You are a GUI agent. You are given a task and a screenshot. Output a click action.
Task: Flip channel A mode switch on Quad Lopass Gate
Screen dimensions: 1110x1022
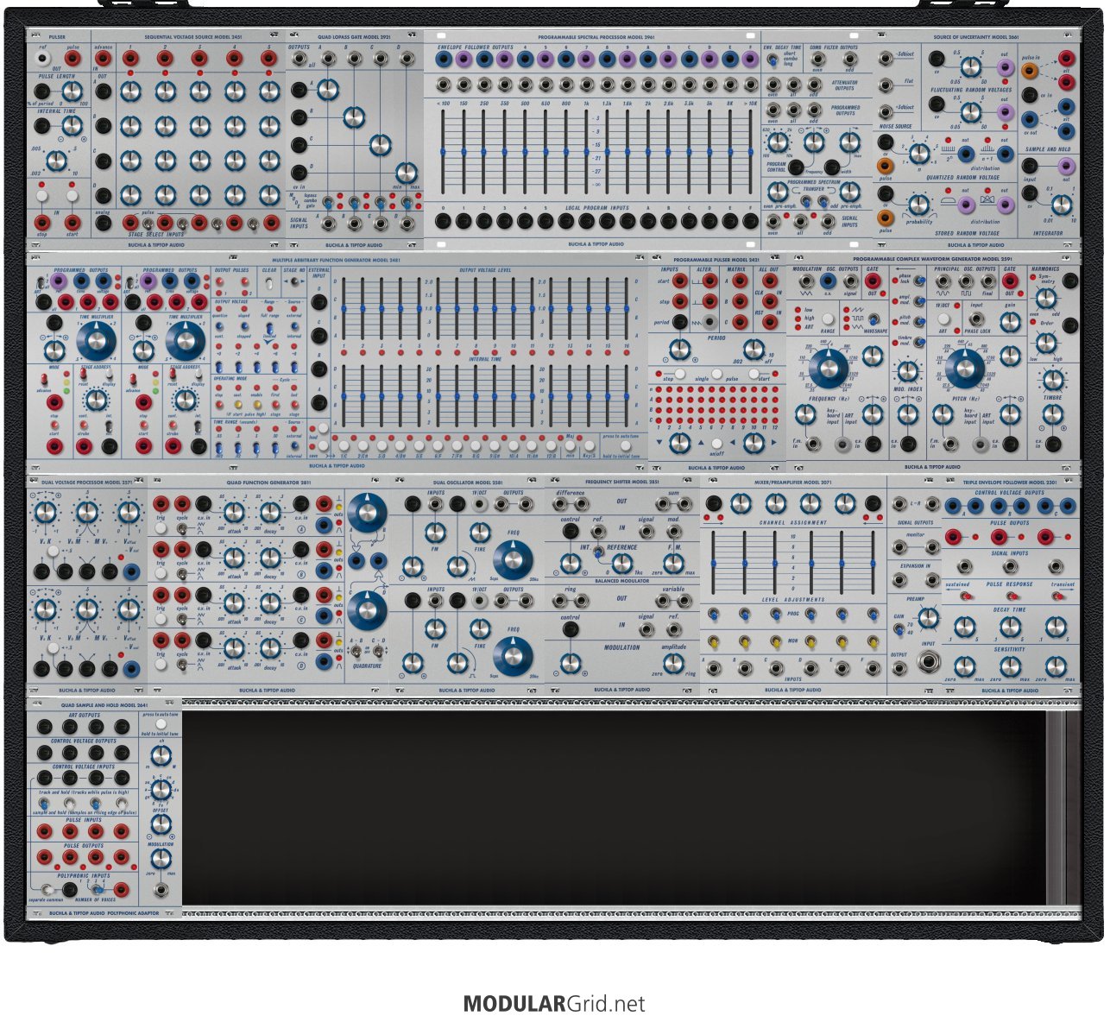(328, 203)
